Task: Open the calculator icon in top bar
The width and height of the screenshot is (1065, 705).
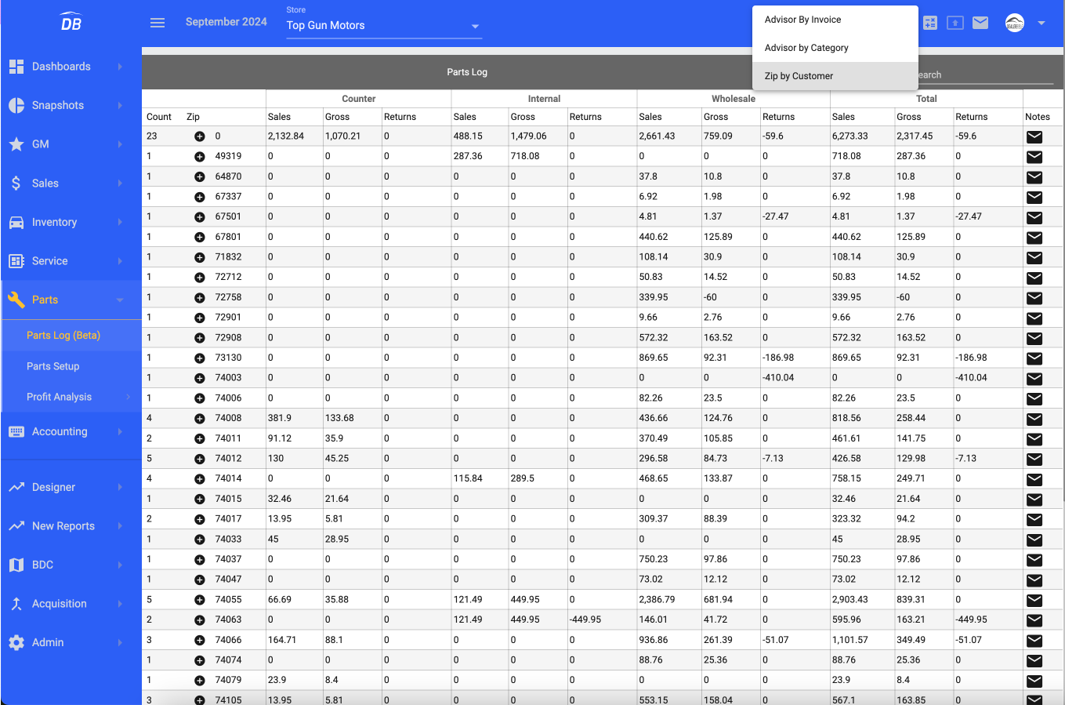Action: pos(930,23)
